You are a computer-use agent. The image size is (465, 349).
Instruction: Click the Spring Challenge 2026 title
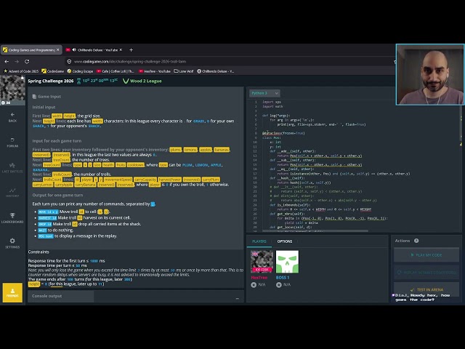50,81
